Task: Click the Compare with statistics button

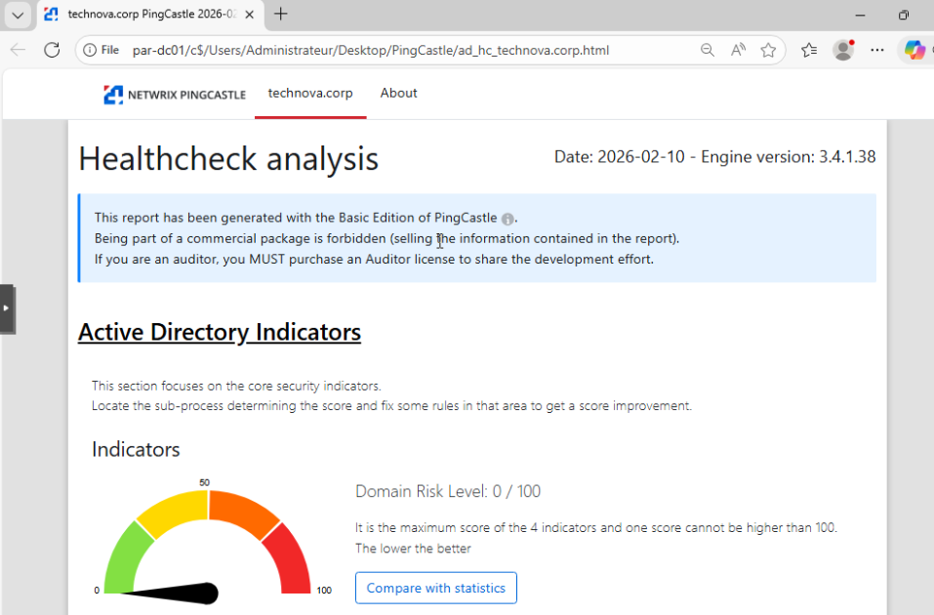Action: 435,588
